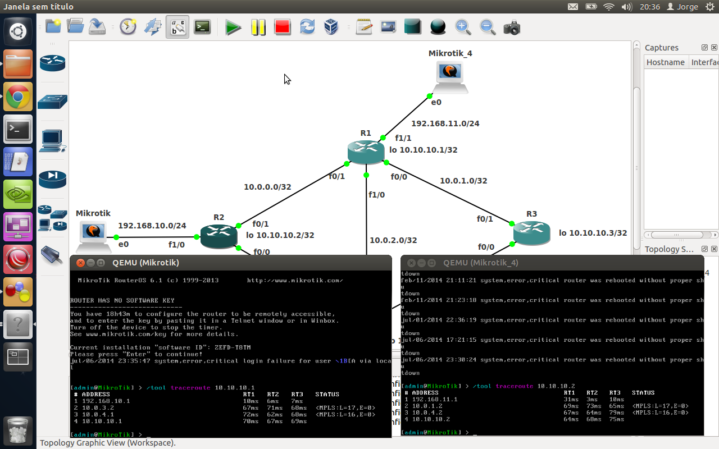Screen dimensions: 719x449
Task: Pause all devices with the yellow button
Action: pyautogui.click(x=258, y=27)
